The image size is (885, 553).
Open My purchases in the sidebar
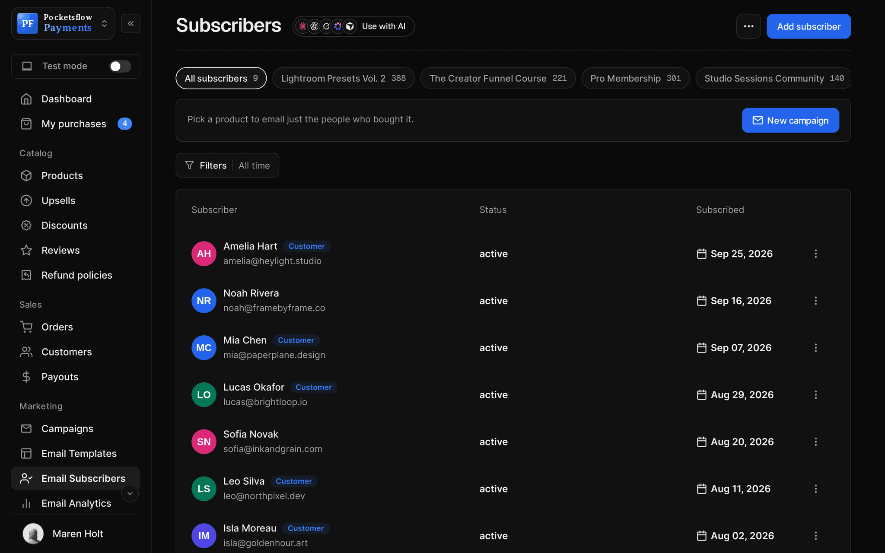tap(76, 124)
